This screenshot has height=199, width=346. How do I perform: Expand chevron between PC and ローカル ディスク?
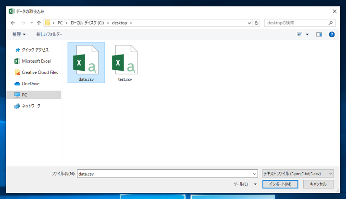tap(67, 23)
